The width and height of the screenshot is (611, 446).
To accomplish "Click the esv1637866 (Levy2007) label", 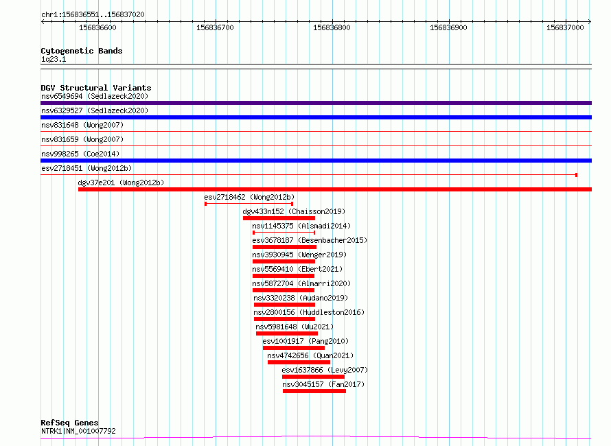I will (325, 370).
